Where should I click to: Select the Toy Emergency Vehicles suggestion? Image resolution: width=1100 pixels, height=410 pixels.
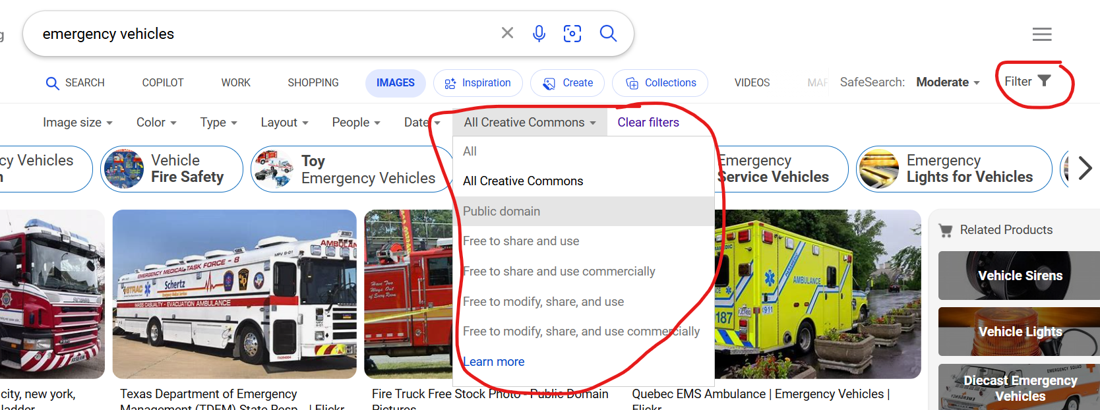pos(351,169)
